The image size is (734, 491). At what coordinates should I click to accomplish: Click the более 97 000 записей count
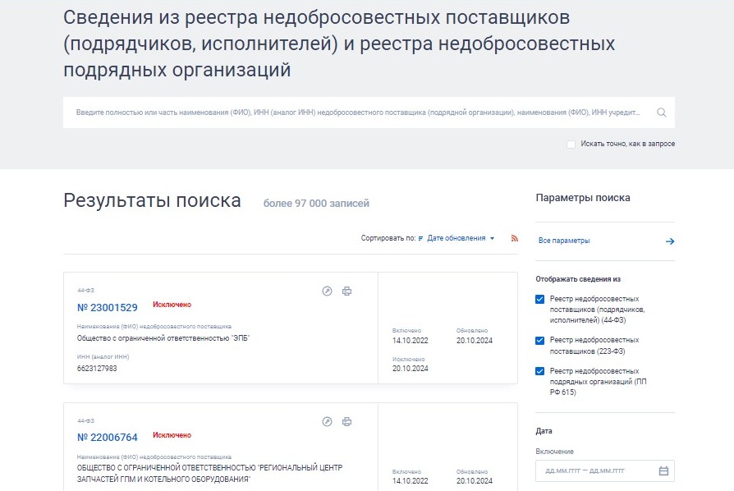(316, 204)
